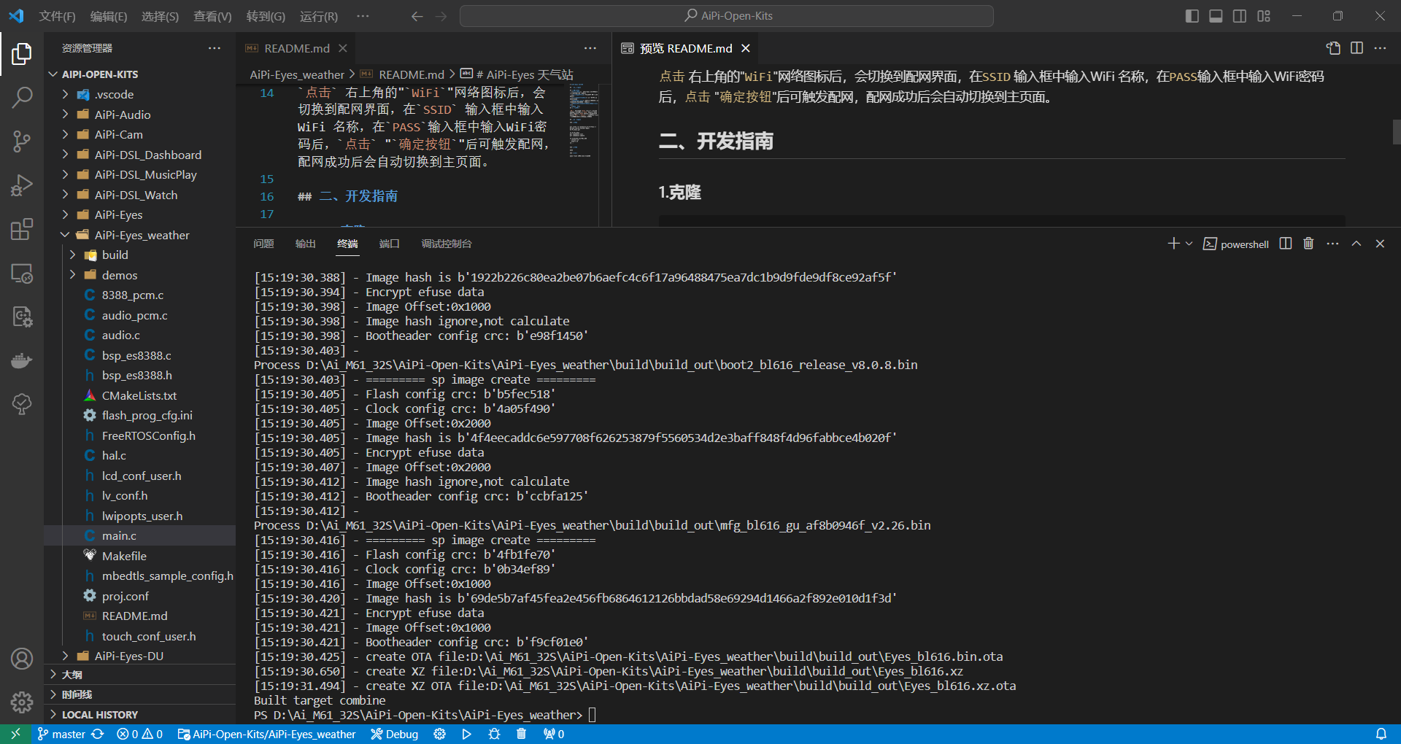Click the CMake build gear icon in status bar
Viewport: 1401px width, 744px height.
pos(439,734)
